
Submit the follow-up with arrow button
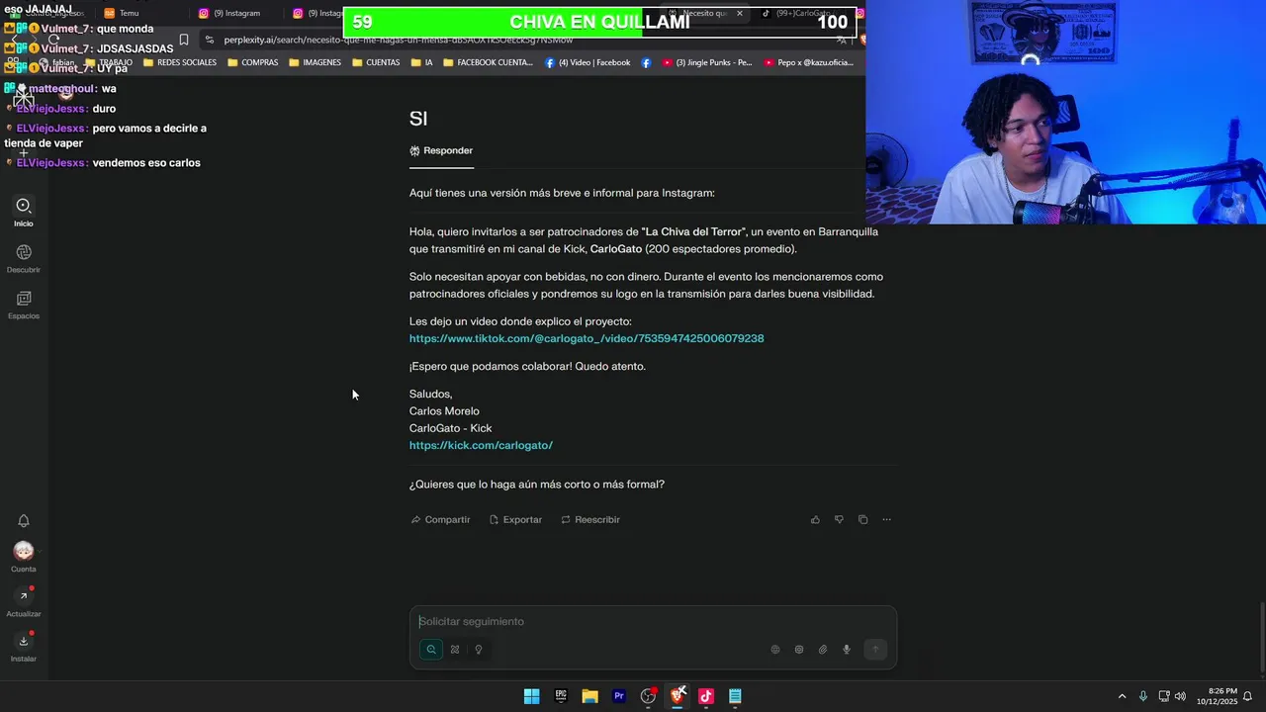point(874,650)
